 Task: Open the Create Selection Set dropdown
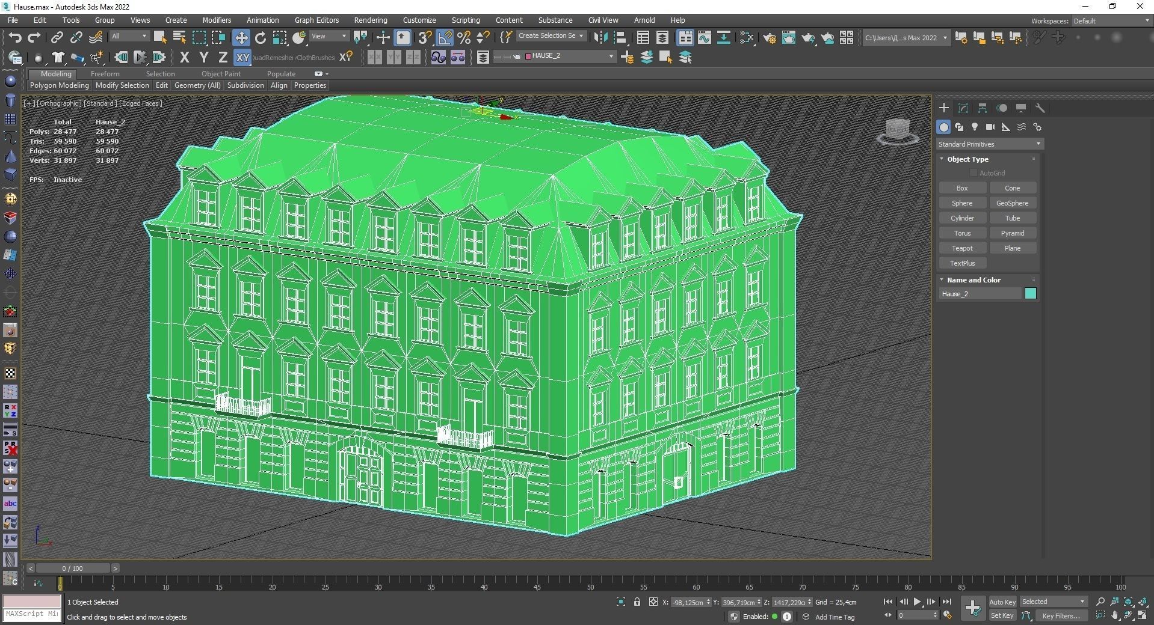[x=551, y=36]
